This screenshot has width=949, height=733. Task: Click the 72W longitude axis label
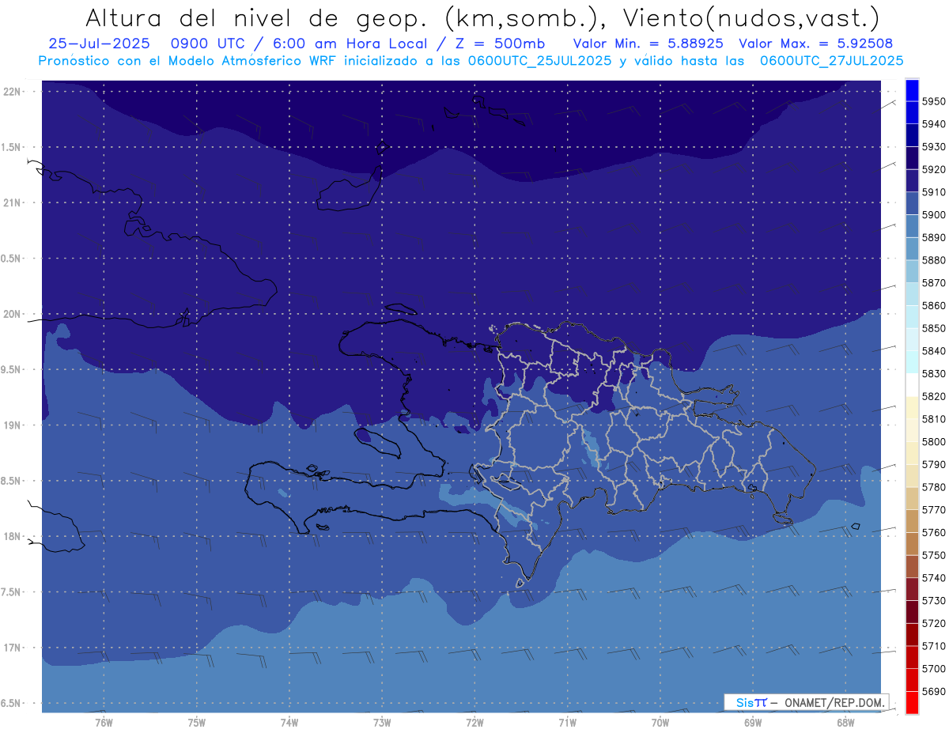[475, 722]
